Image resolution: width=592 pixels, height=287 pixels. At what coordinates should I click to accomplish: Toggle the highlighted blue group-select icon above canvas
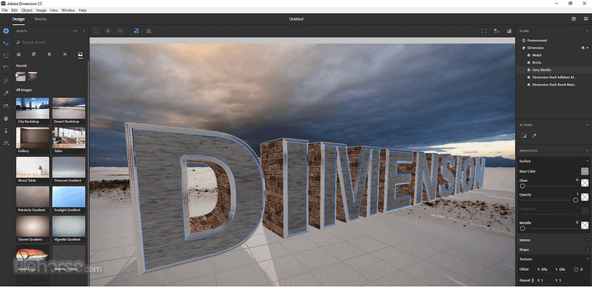click(x=136, y=31)
